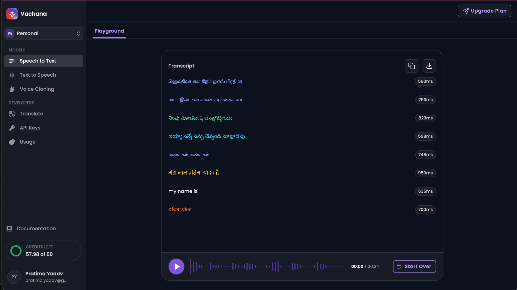Click the Credits Left indicator
Viewport: 517px width, 290px height.
(43, 251)
